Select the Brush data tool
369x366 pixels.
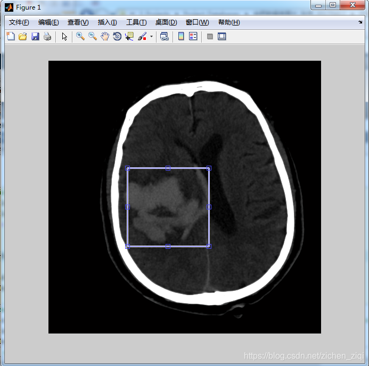point(142,37)
